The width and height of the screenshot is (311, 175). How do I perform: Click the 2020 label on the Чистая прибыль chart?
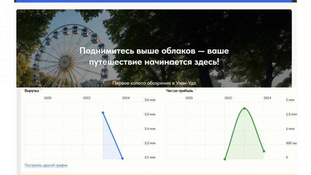click(189, 98)
